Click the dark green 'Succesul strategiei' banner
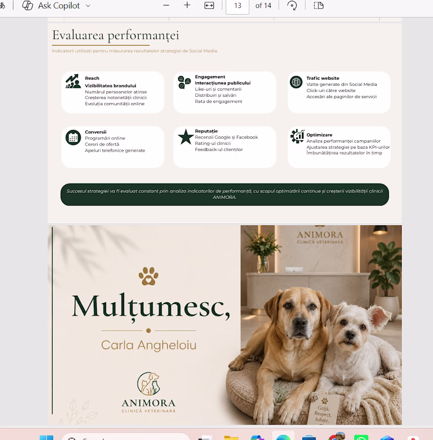 coord(224,194)
